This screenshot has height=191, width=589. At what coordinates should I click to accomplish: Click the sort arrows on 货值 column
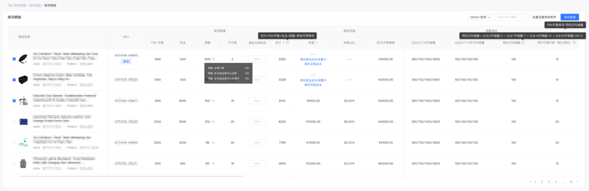point(316,43)
